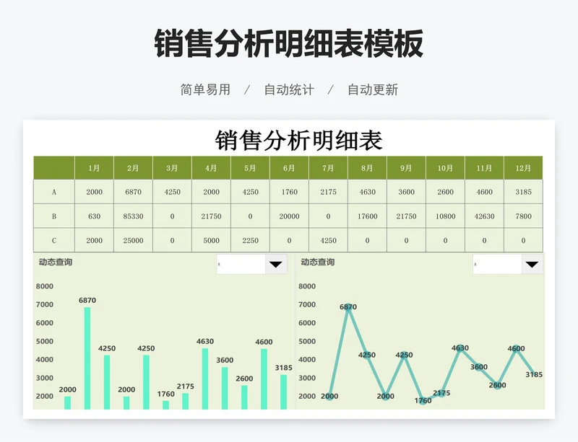This screenshot has width=578, height=442.
Task: Click the line chart point labeled 2600
Action: [497, 385]
